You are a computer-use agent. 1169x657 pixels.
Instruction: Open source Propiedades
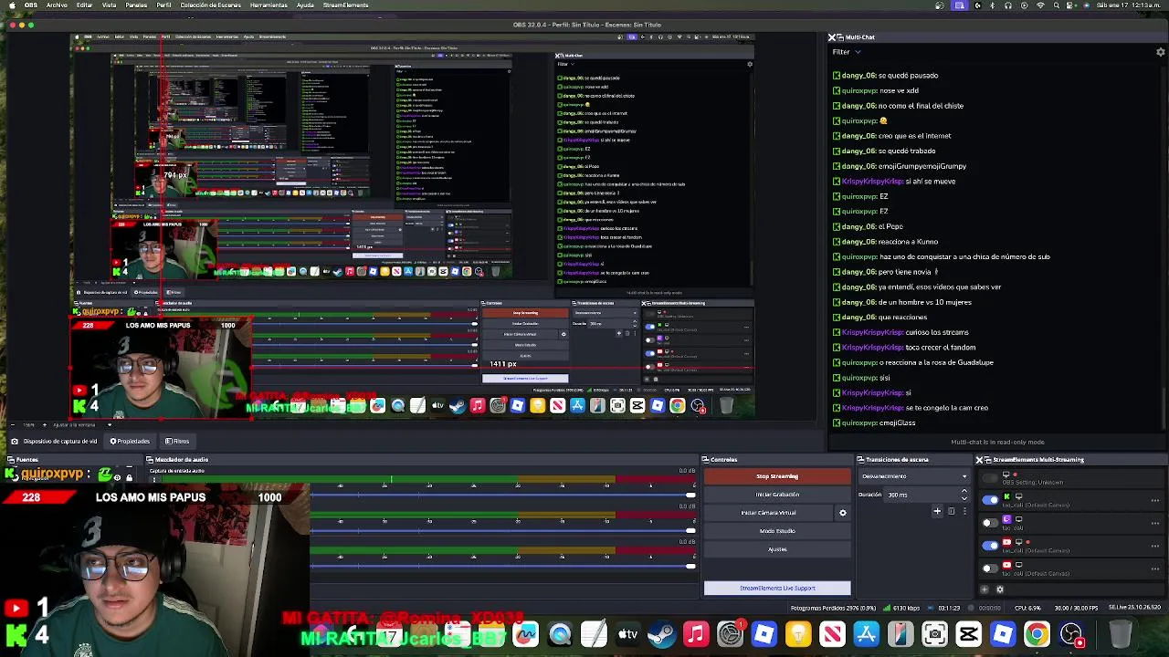tap(130, 442)
